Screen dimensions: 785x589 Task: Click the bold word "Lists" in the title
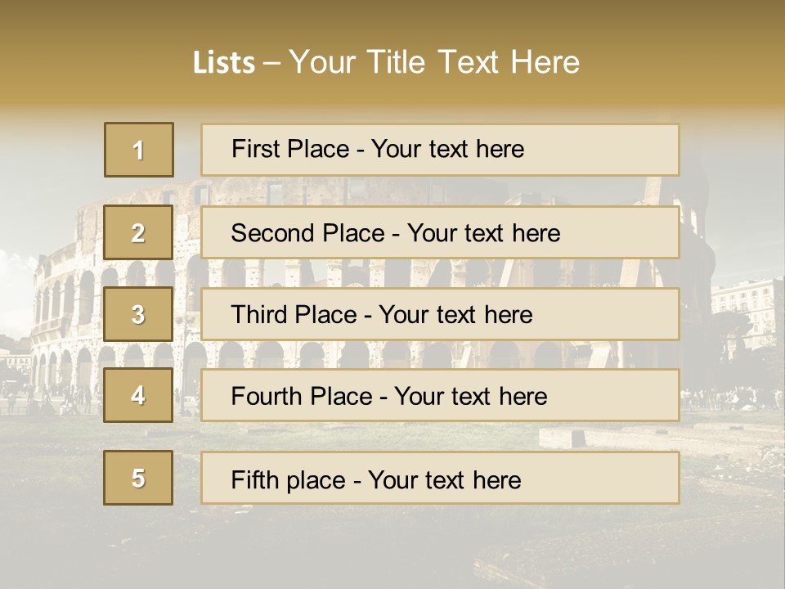click(x=223, y=63)
